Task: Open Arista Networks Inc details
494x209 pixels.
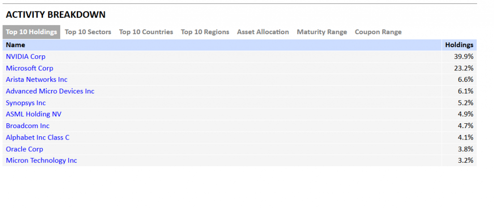Action: pos(37,79)
